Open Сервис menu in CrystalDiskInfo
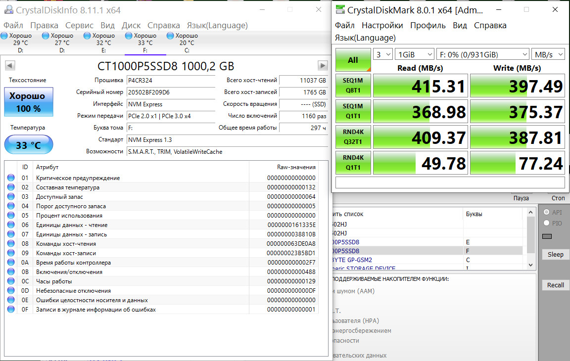The height and width of the screenshot is (361, 570). [x=79, y=25]
